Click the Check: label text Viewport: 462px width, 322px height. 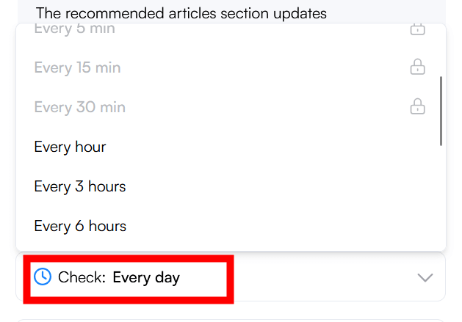(x=82, y=277)
